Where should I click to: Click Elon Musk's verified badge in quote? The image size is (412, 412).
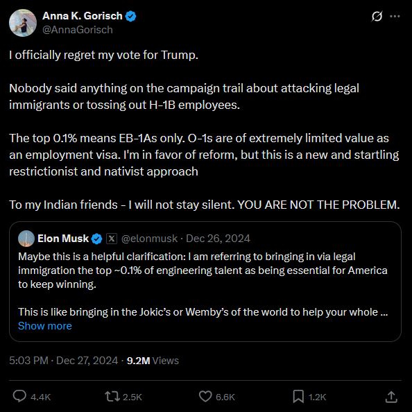tap(96, 239)
